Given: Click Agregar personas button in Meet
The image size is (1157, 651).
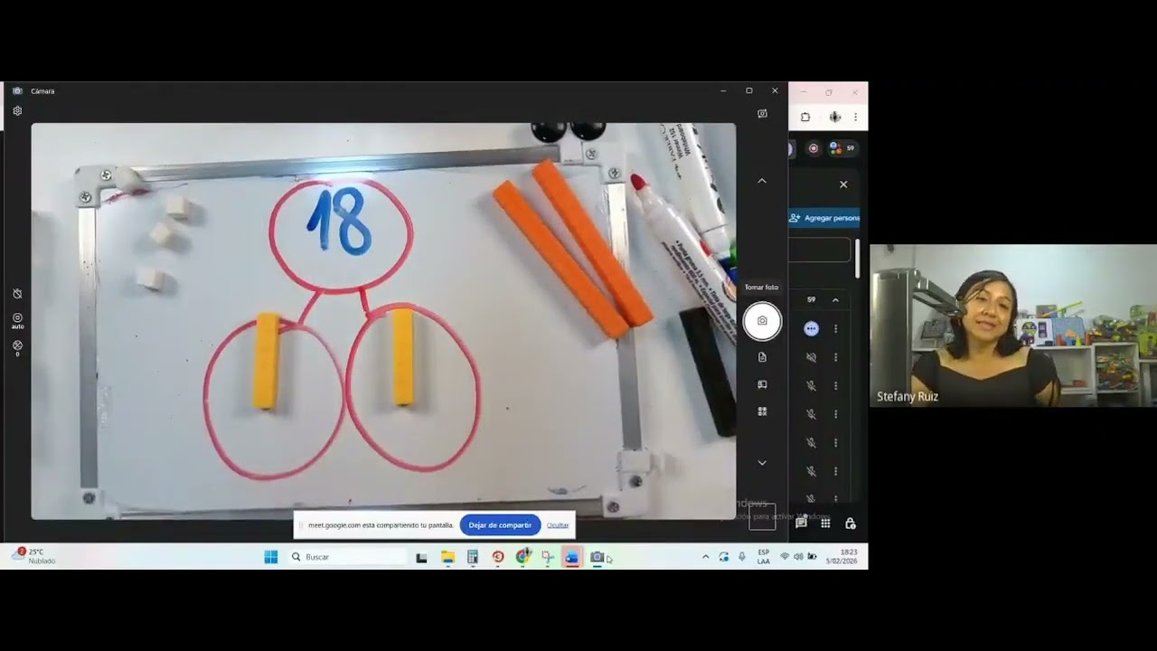Looking at the screenshot, I should [824, 218].
